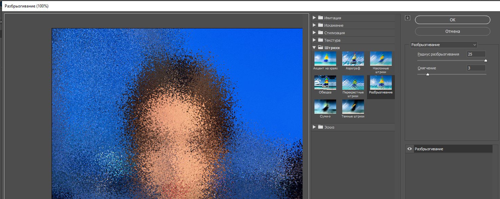Select the Обводка filter thumbnail
Image resolution: width=500 pixels, height=199 pixels.
click(325, 83)
